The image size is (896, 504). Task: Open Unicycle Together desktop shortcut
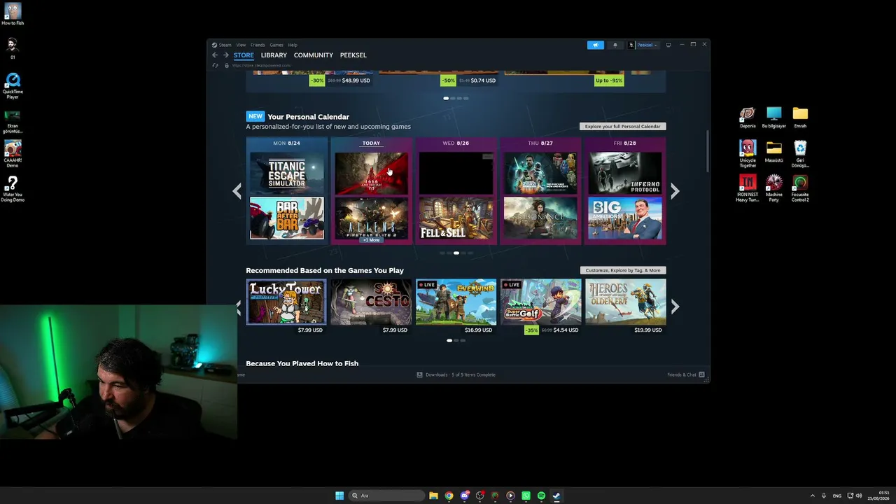[x=748, y=154]
